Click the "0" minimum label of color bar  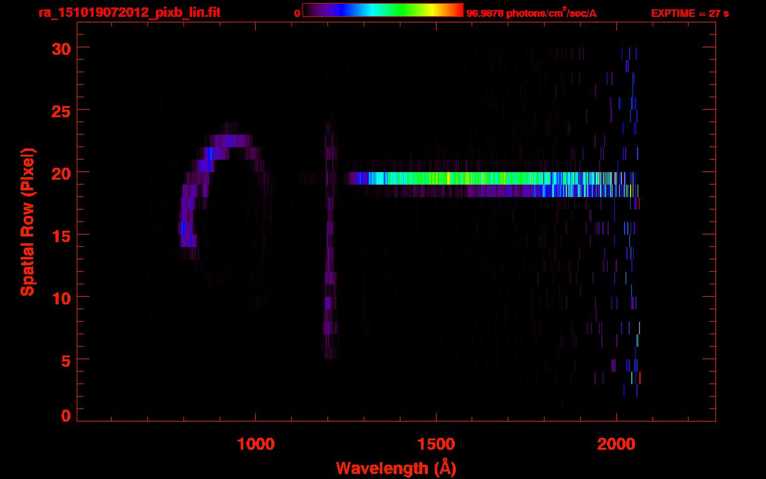tap(298, 13)
